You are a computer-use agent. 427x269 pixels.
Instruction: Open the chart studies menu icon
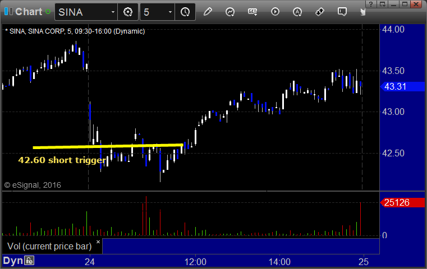[x=230, y=12]
